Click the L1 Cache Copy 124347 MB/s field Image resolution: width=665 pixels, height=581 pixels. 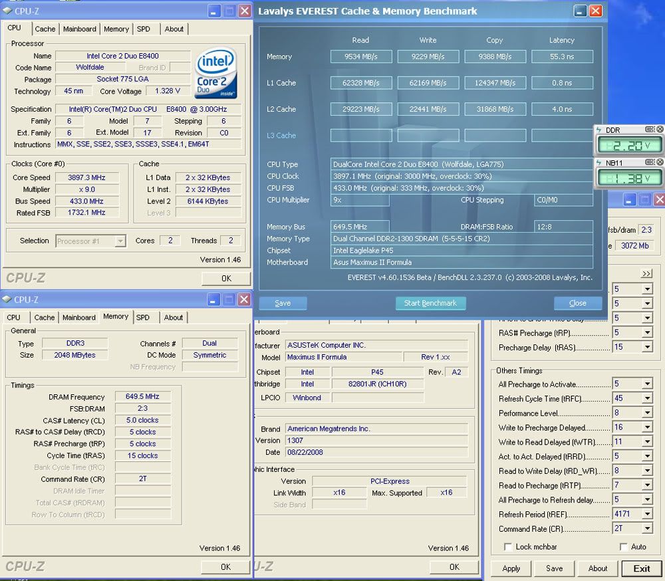coord(495,82)
